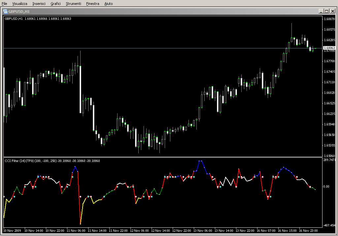Click the 1.65940 price scale value
This screenshot has width=338, height=236.
pyautogui.click(x=330, y=124)
